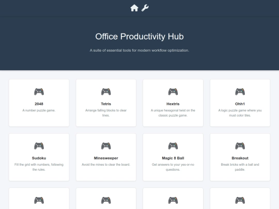The width and height of the screenshot is (279, 209).
Task: Open the 2048 game title
Action: (x=39, y=104)
